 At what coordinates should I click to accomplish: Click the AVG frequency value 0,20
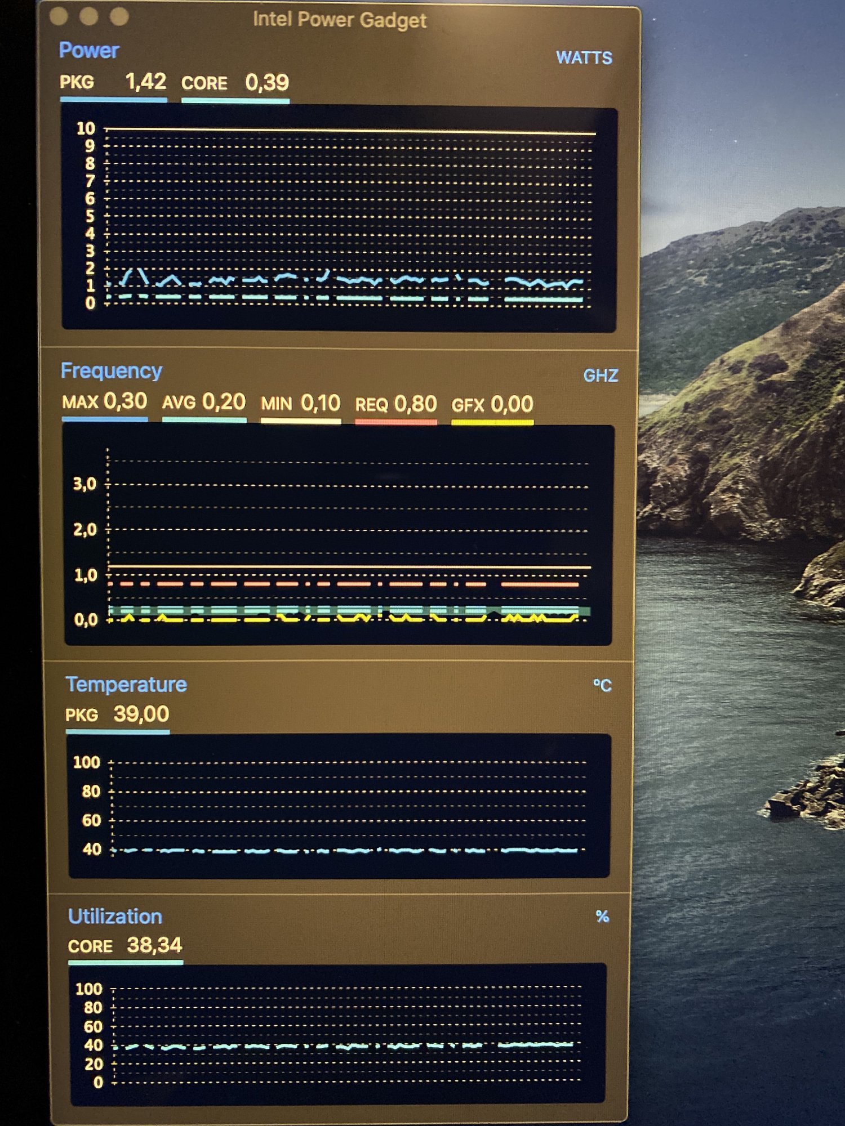click(224, 402)
